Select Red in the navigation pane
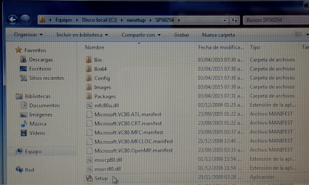The height and width of the screenshot is (185, 309). [29, 169]
